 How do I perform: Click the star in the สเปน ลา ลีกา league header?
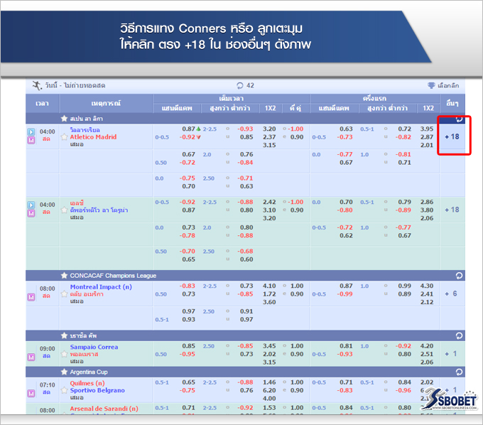coord(64,119)
